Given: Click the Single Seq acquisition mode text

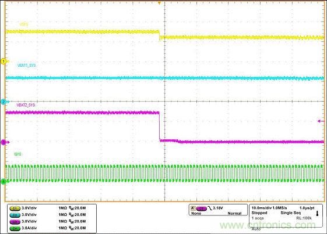Looking at the screenshot, I should point(290,213).
